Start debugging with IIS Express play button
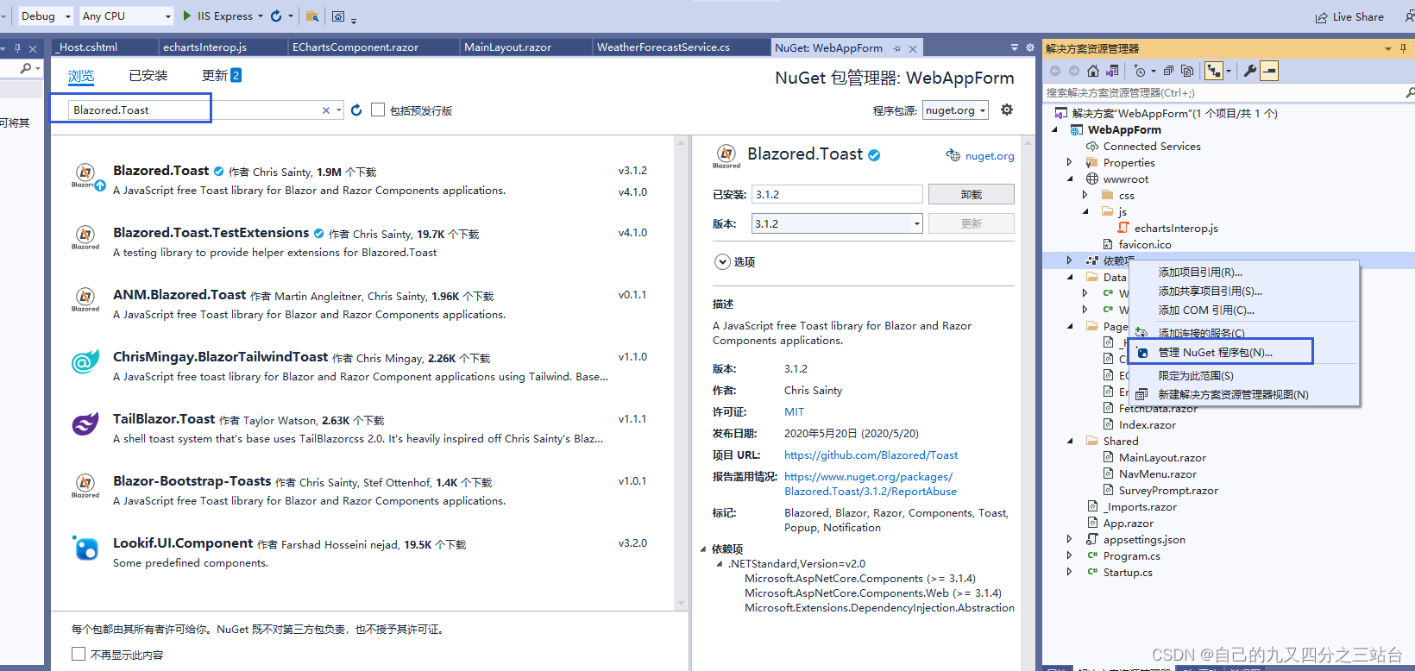 coord(187,16)
